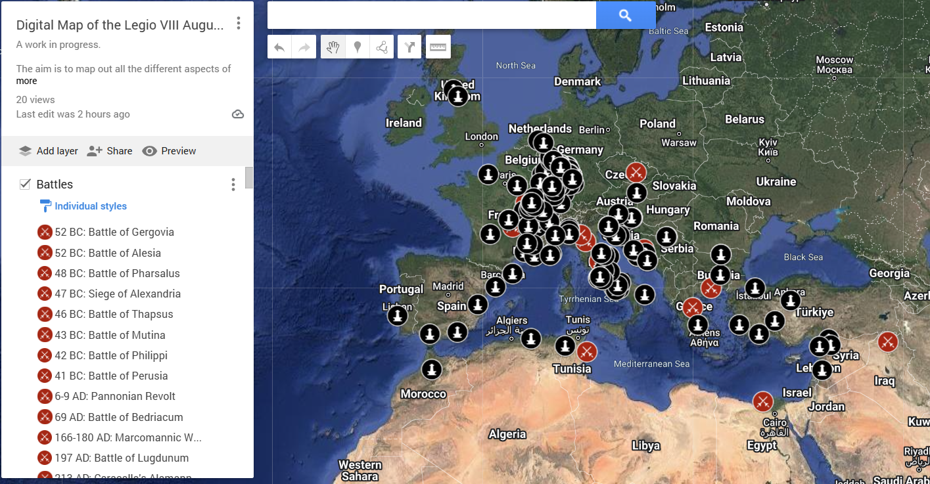Open Preview mode
This screenshot has height=484, width=930.
click(x=169, y=150)
